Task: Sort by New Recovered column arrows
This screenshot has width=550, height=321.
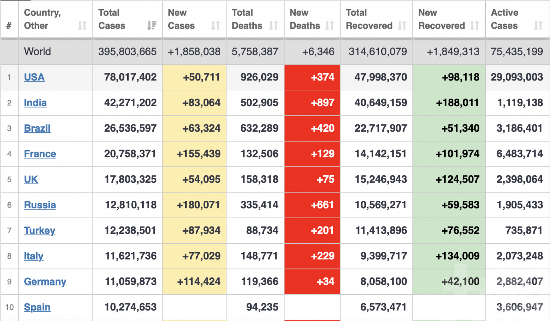Action: [x=475, y=25]
